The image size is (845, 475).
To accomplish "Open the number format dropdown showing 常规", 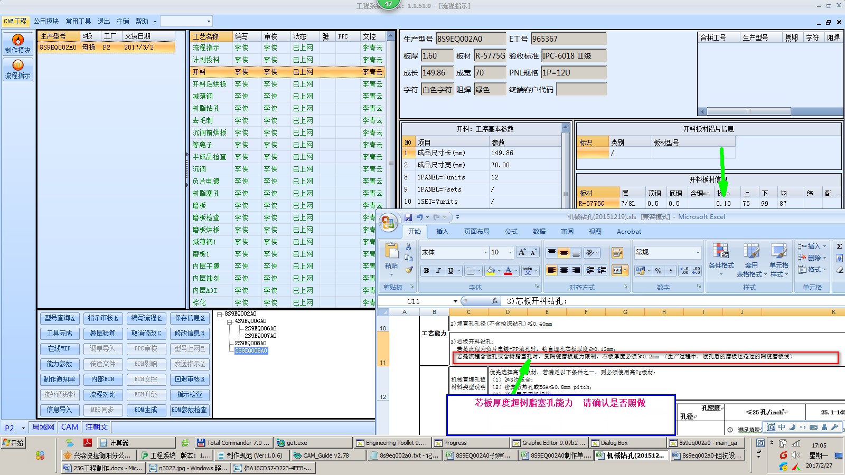I will pos(697,252).
